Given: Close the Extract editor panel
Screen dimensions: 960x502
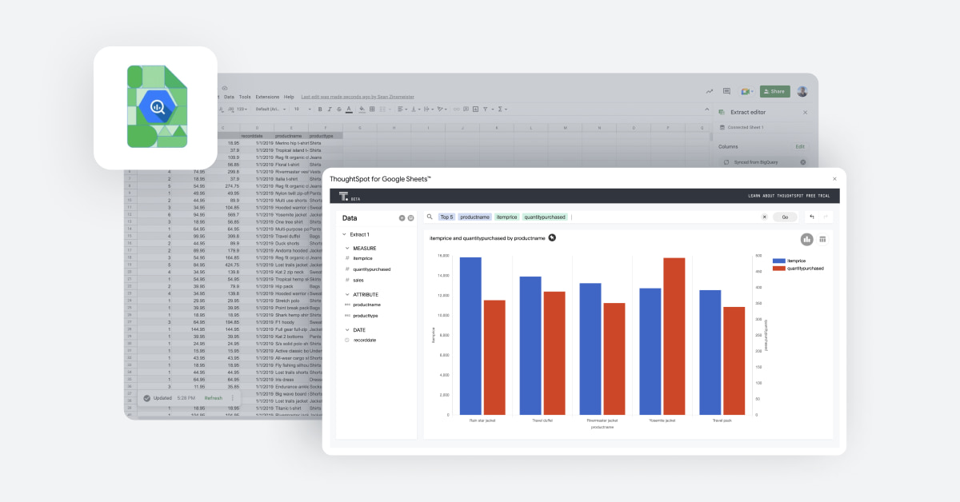Looking at the screenshot, I should [805, 113].
